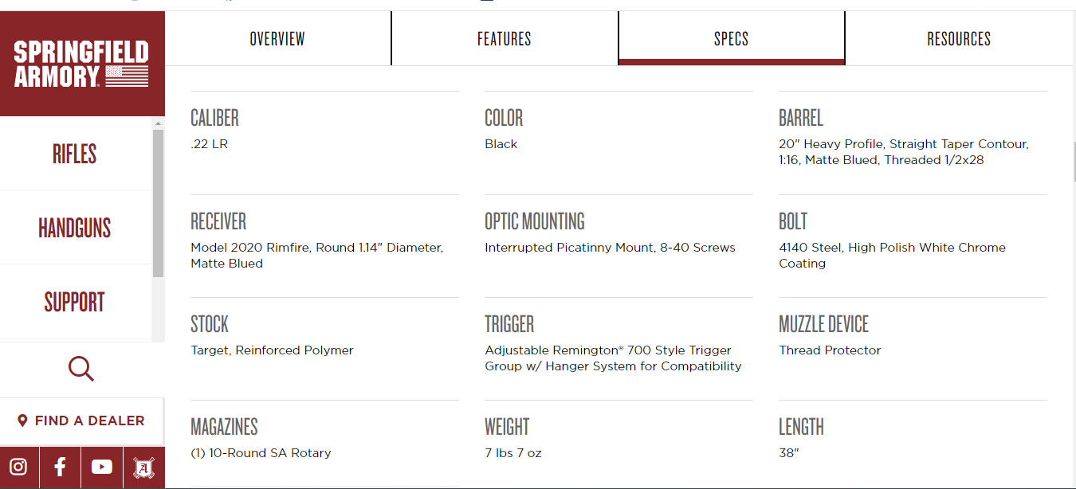Open the Handguns menu

coord(75,228)
